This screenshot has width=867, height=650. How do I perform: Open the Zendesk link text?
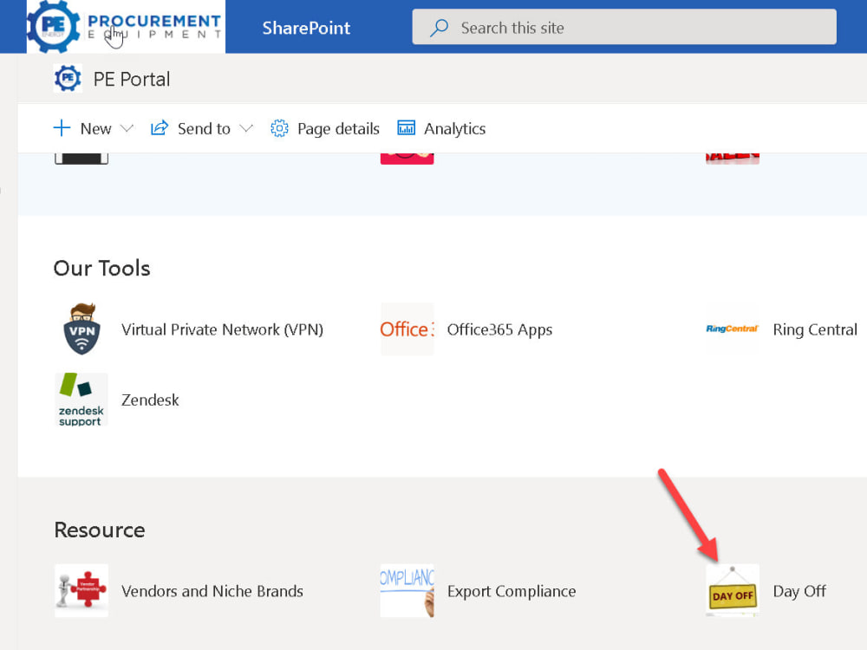150,400
